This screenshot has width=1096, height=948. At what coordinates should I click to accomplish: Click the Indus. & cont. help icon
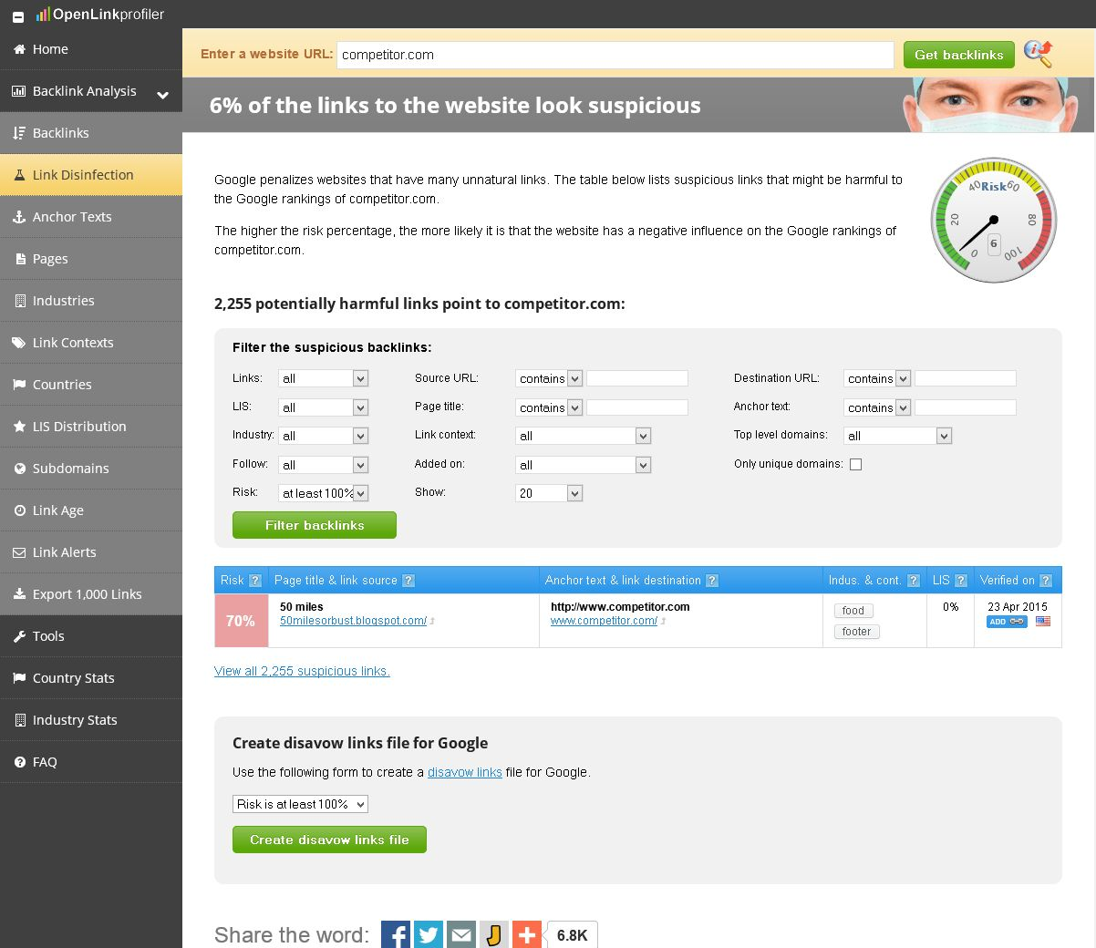(x=913, y=581)
